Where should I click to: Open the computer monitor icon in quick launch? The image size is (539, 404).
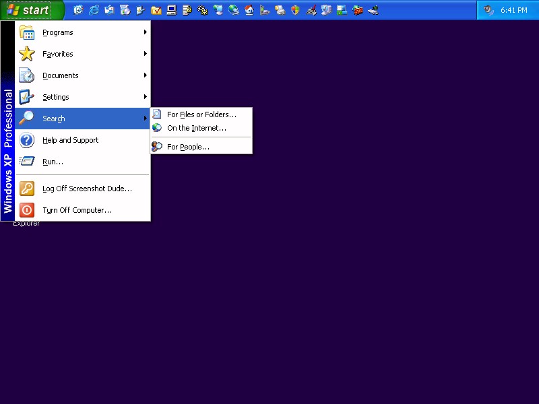point(172,10)
